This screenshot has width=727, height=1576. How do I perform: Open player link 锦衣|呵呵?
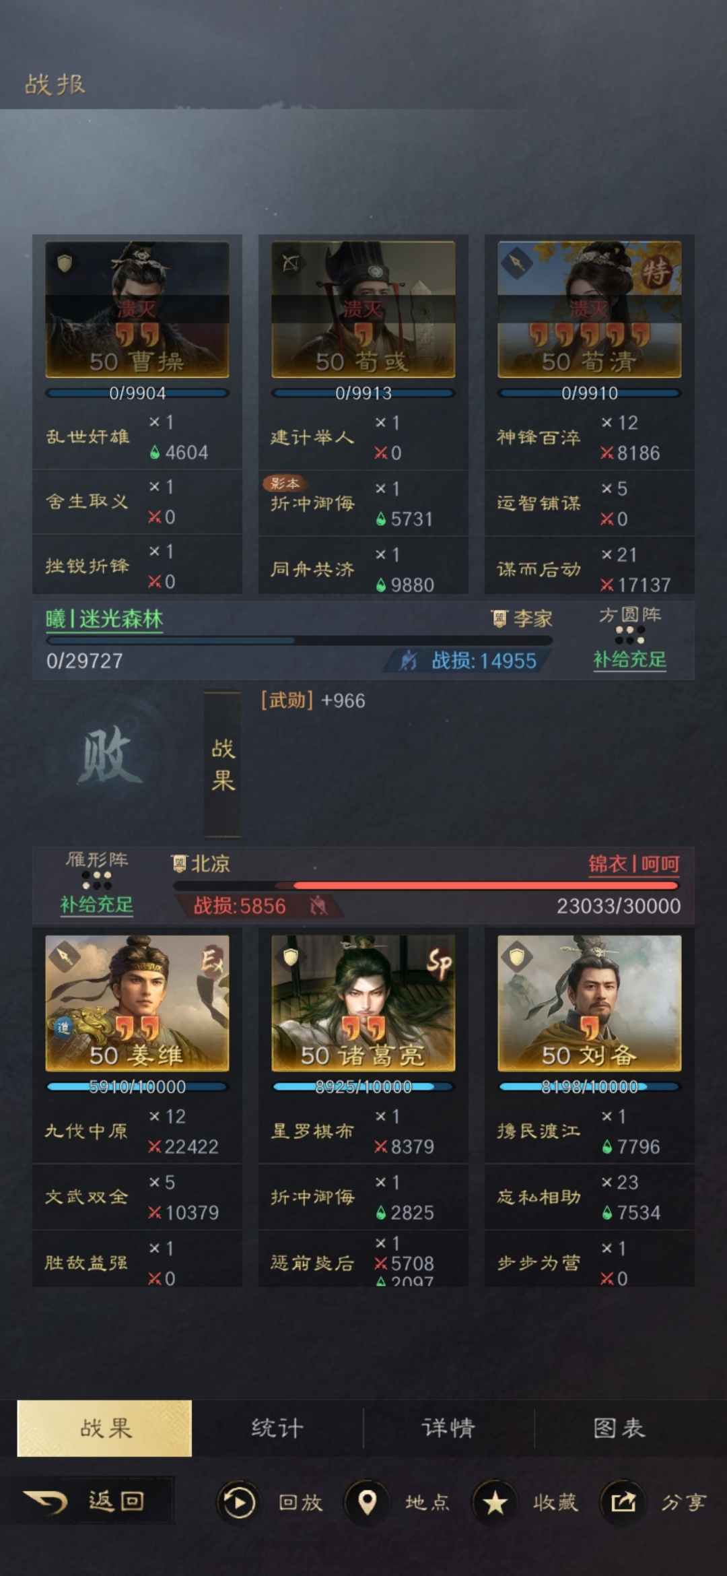tap(633, 864)
